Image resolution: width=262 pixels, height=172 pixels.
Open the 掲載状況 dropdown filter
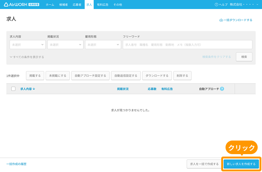(x=65, y=45)
